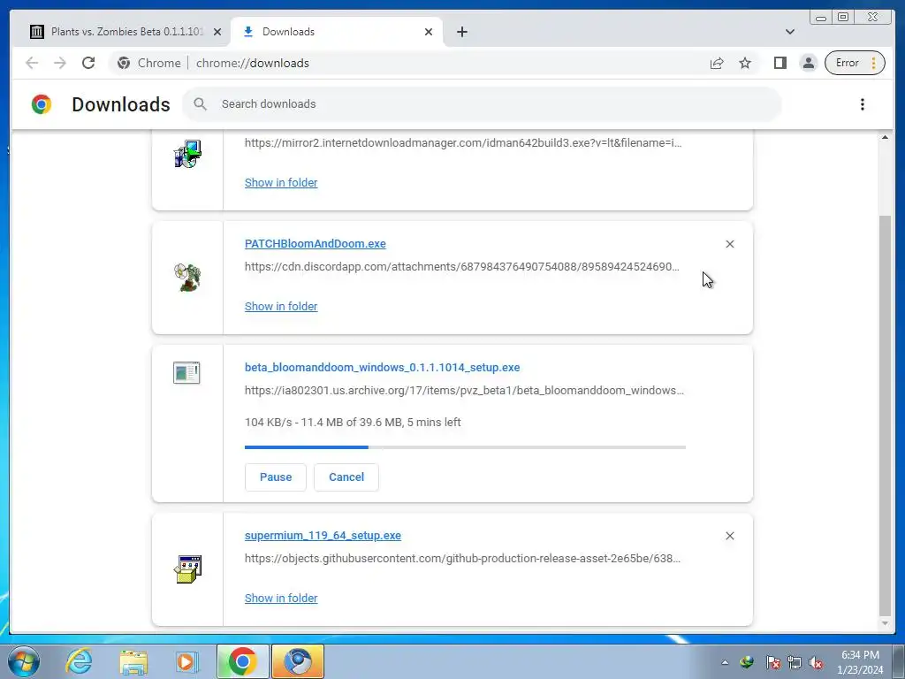Image resolution: width=905 pixels, height=679 pixels.
Task: Click the IDM tray icon
Action: click(x=748, y=662)
